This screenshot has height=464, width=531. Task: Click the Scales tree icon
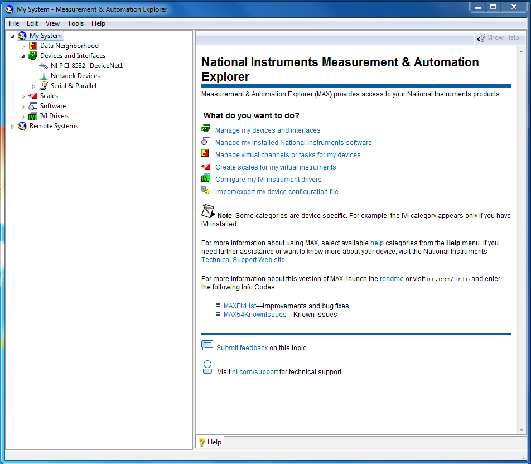[x=33, y=96]
